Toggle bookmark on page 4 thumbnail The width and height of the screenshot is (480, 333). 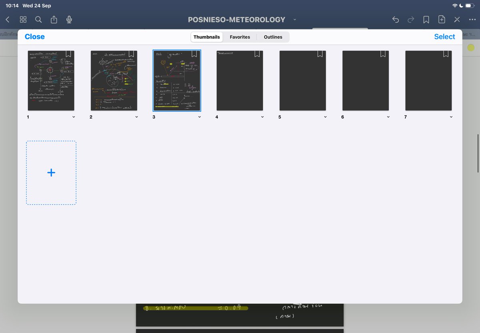tap(257, 54)
